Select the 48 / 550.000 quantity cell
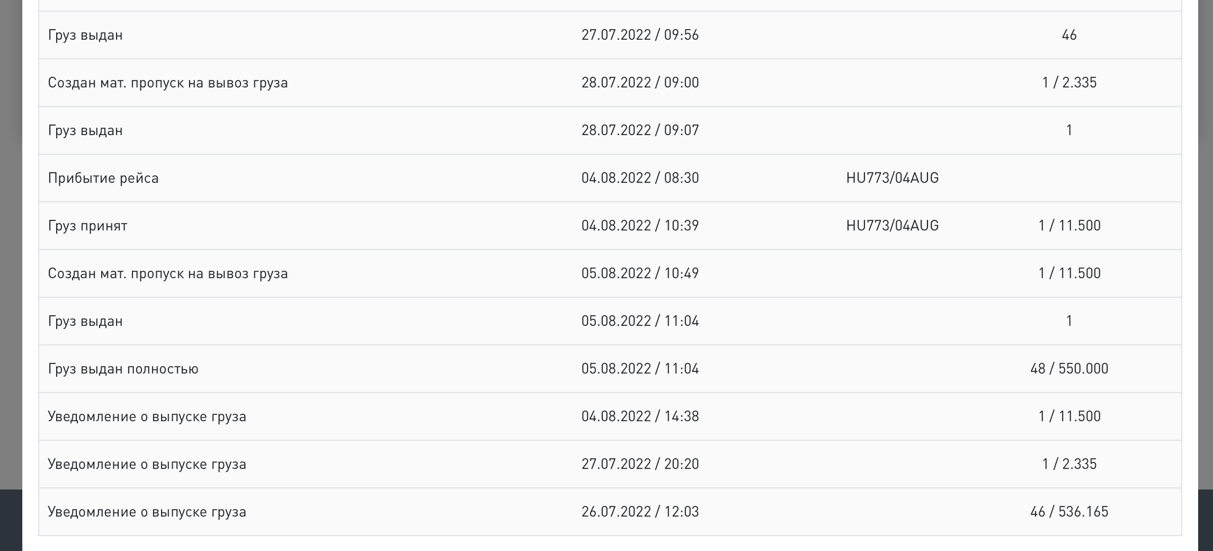 point(1069,369)
